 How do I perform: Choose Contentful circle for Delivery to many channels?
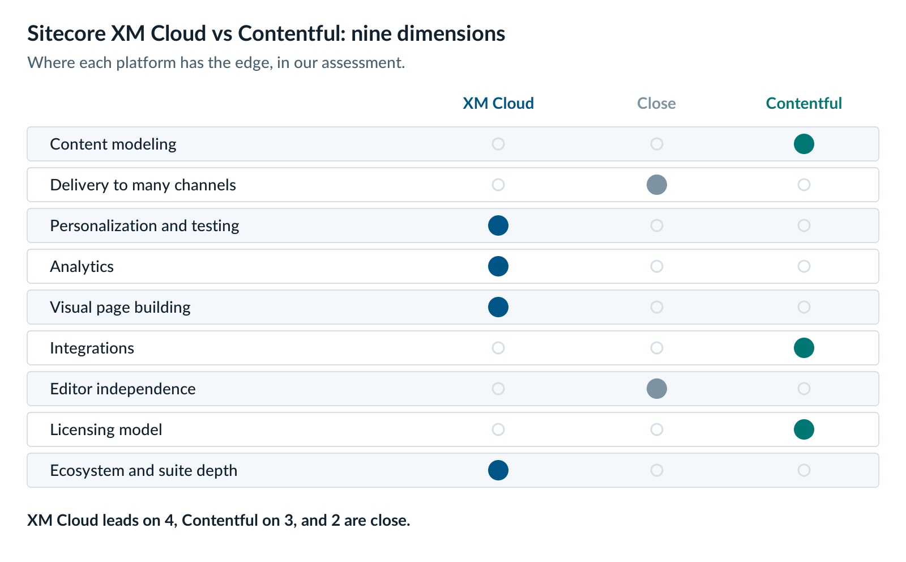[x=804, y=185]
